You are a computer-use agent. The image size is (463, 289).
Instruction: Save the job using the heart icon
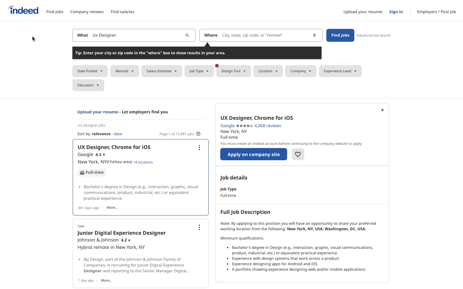[298, 154]
